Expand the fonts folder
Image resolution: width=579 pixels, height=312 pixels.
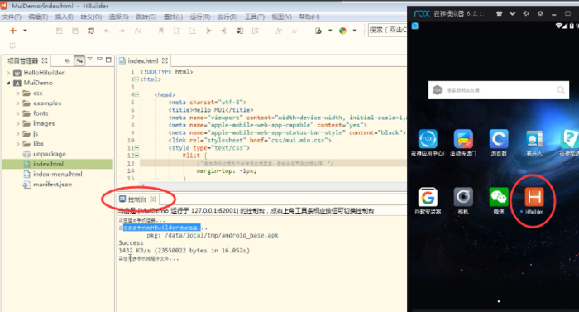coord(17,113)
